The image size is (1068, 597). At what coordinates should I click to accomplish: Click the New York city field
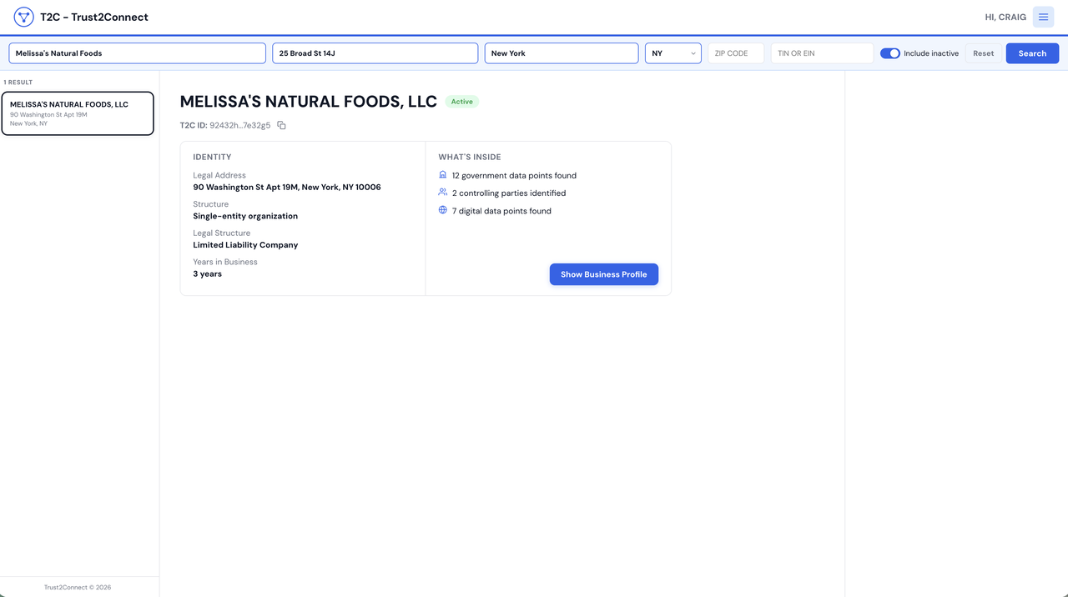[562, 53]
